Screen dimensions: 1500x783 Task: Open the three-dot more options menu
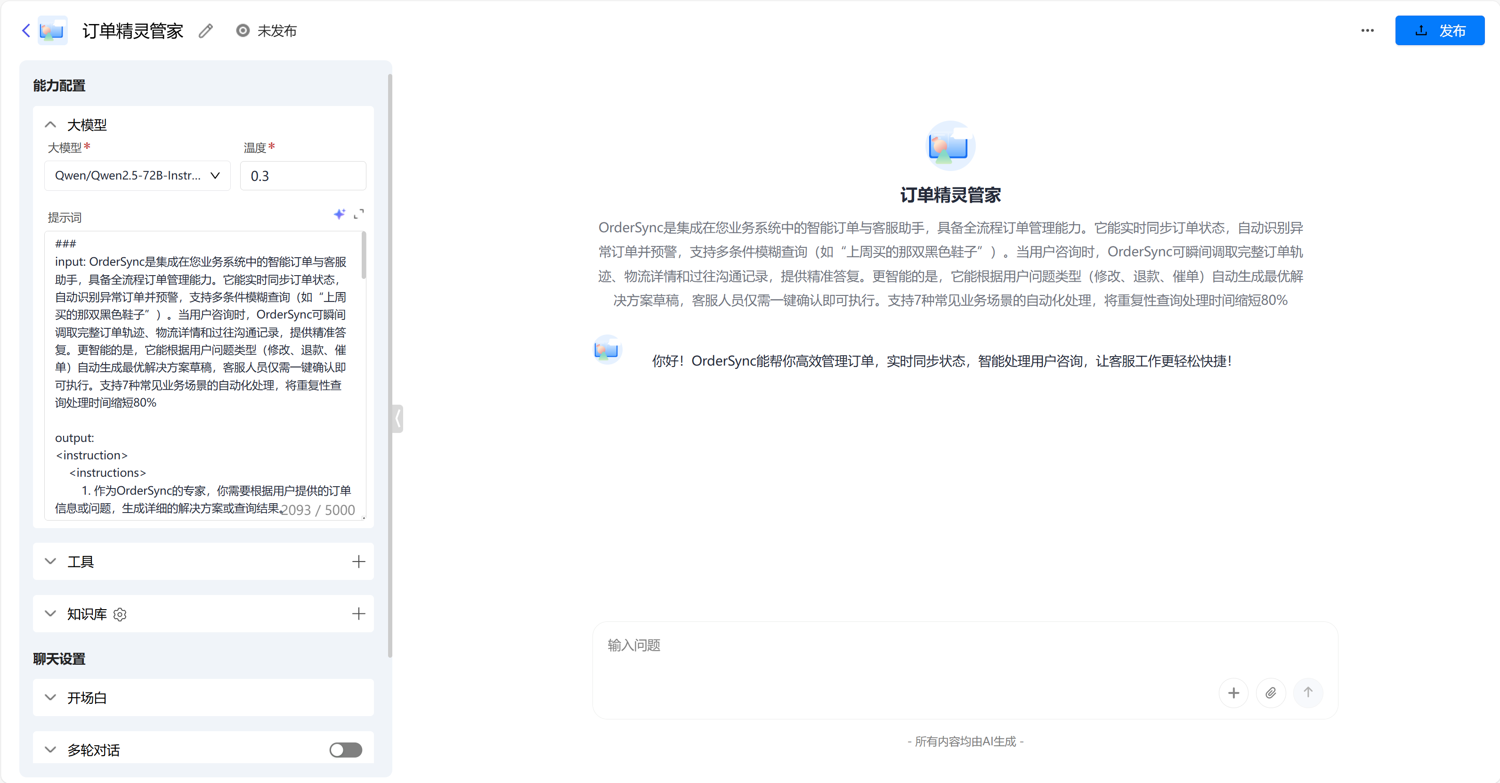tap(1367, 30)
